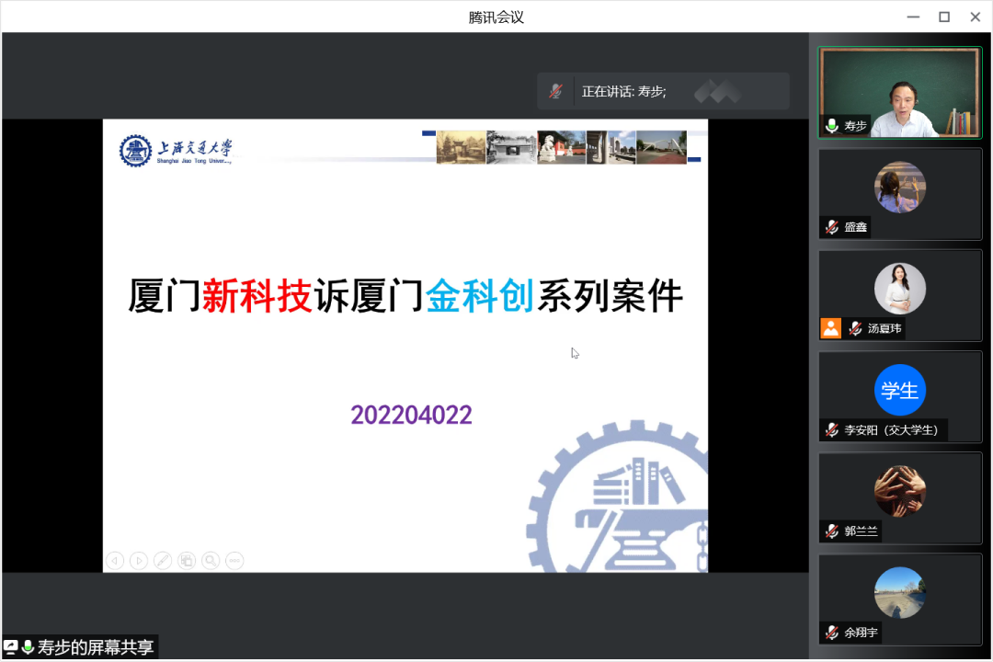The image size is (993, 662).
Task: Select the blue 学生 avatar
Action: (x=900, y=390)
